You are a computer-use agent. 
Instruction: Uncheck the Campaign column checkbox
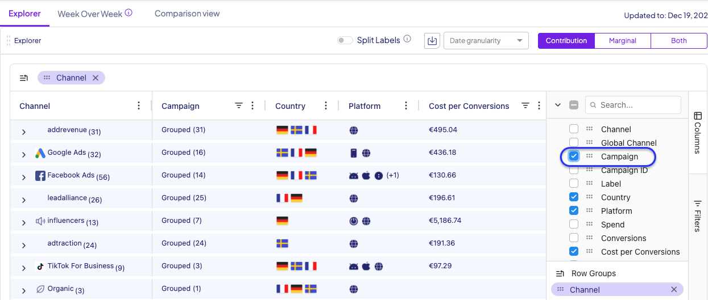coord(574,157)
